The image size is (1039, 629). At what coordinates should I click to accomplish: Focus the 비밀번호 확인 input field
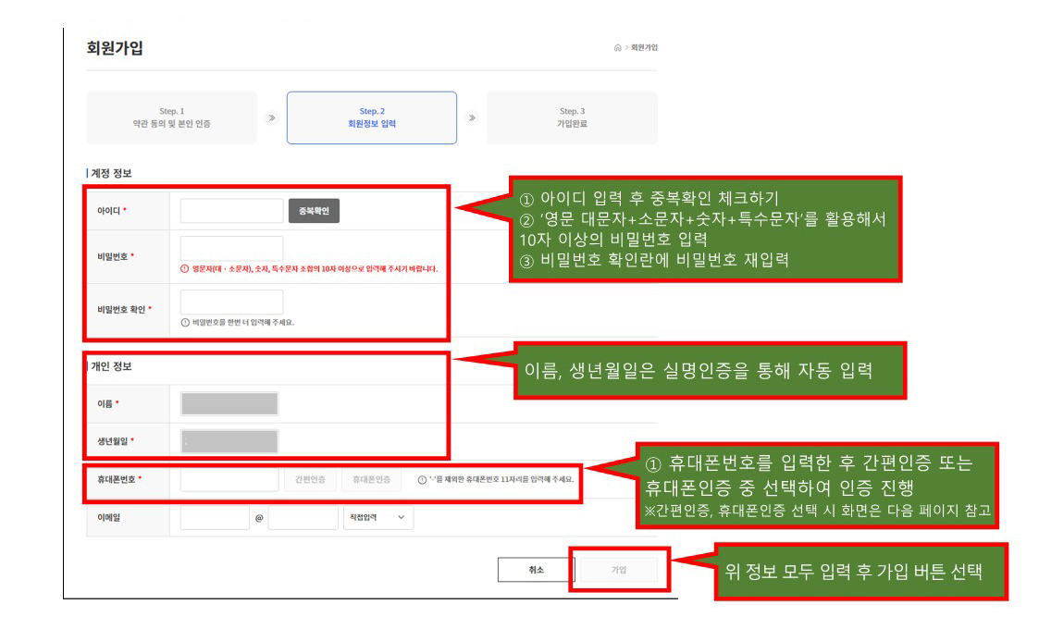point(232,302)
